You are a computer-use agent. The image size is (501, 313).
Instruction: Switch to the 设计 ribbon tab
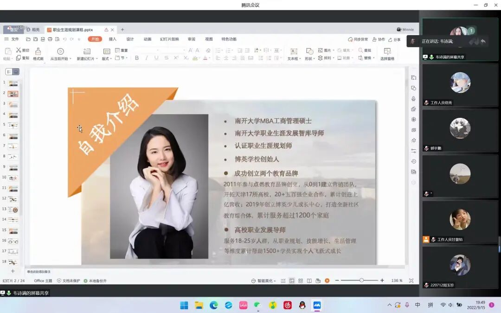pyautogui.click(x=130, y=39)
